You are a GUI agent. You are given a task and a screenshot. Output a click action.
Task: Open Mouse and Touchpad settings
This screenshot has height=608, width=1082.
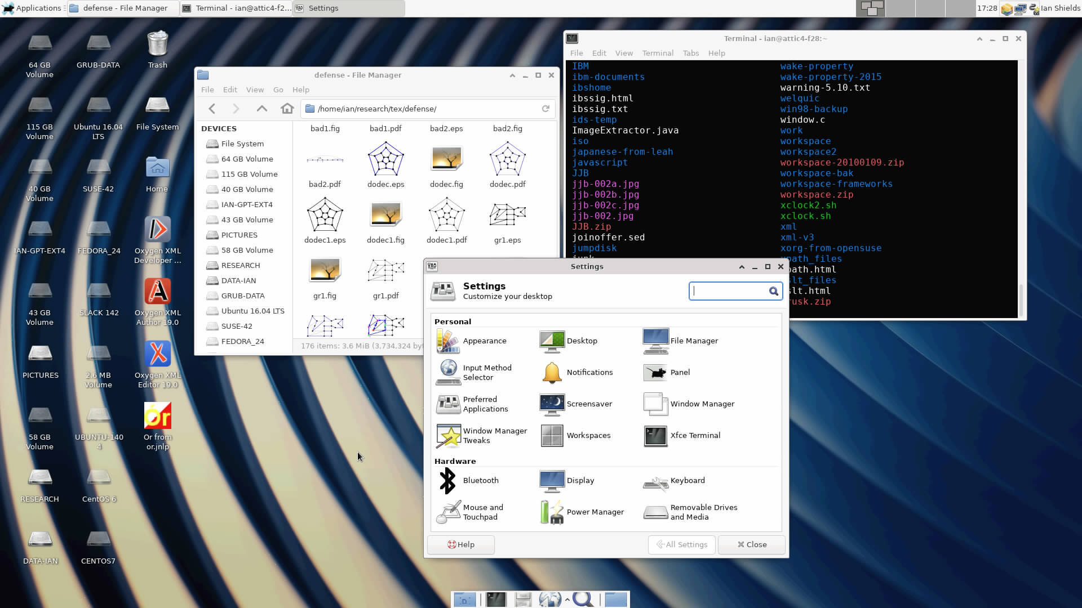click(x=447, y=512)
